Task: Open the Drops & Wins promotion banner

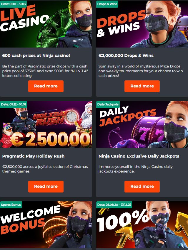Action: (142, 24)
